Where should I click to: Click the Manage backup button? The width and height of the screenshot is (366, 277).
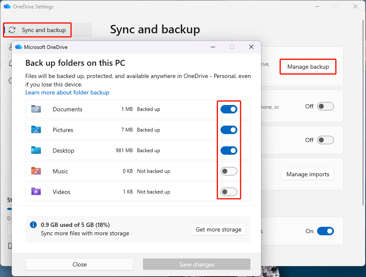(308, 67)
